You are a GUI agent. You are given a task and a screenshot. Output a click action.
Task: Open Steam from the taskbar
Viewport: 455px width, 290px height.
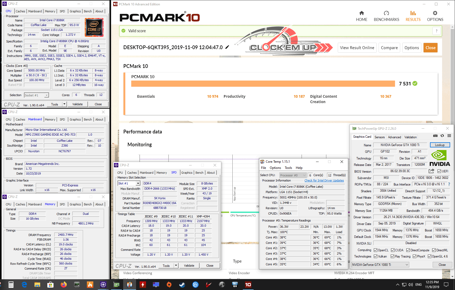pyautogui.click(x=182, y=284)
